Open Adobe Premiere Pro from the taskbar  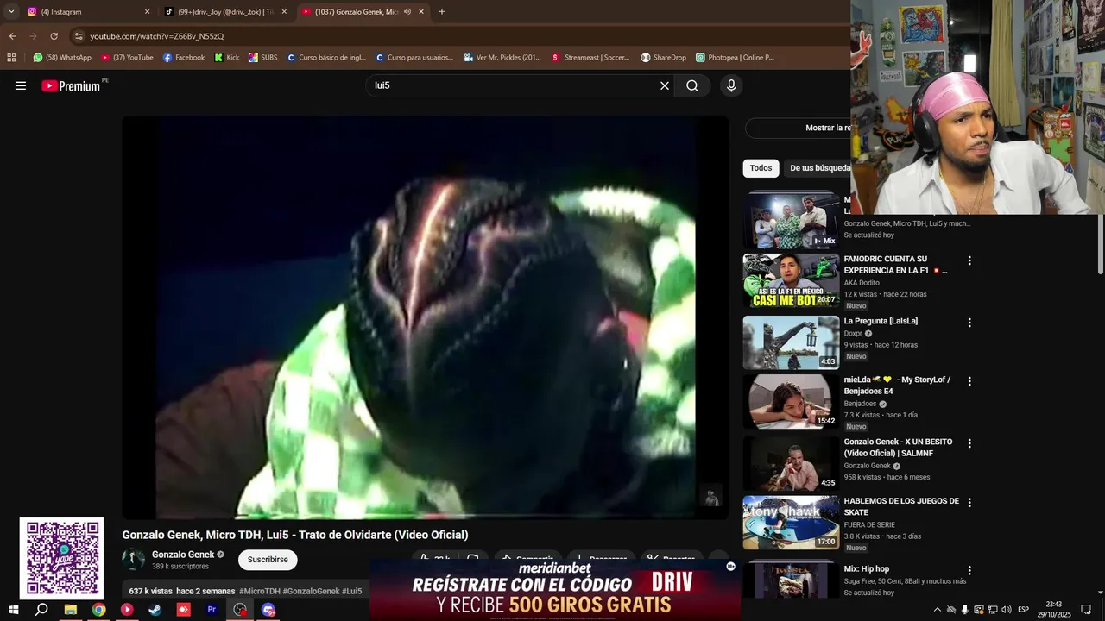click(x=212, y=610)
